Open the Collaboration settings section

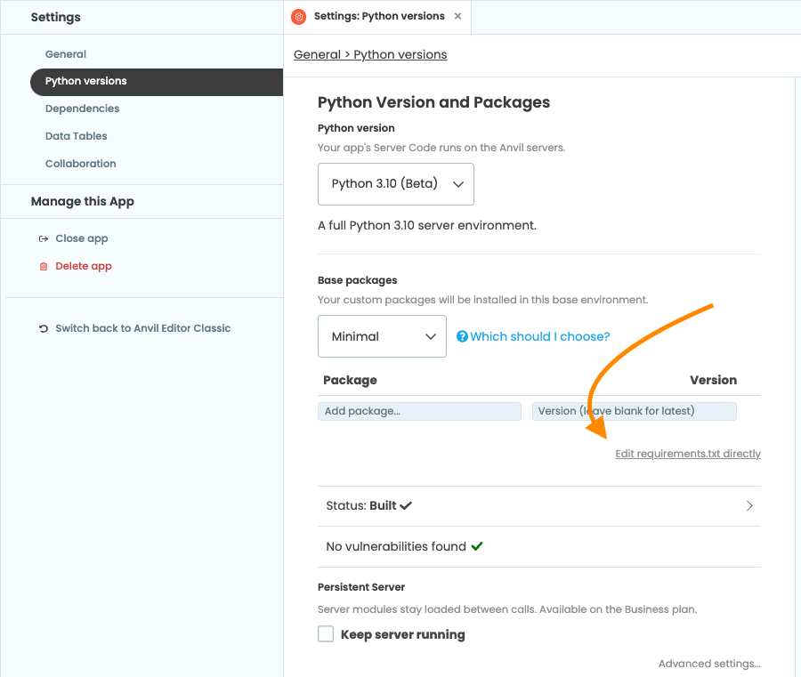[80, 164]
